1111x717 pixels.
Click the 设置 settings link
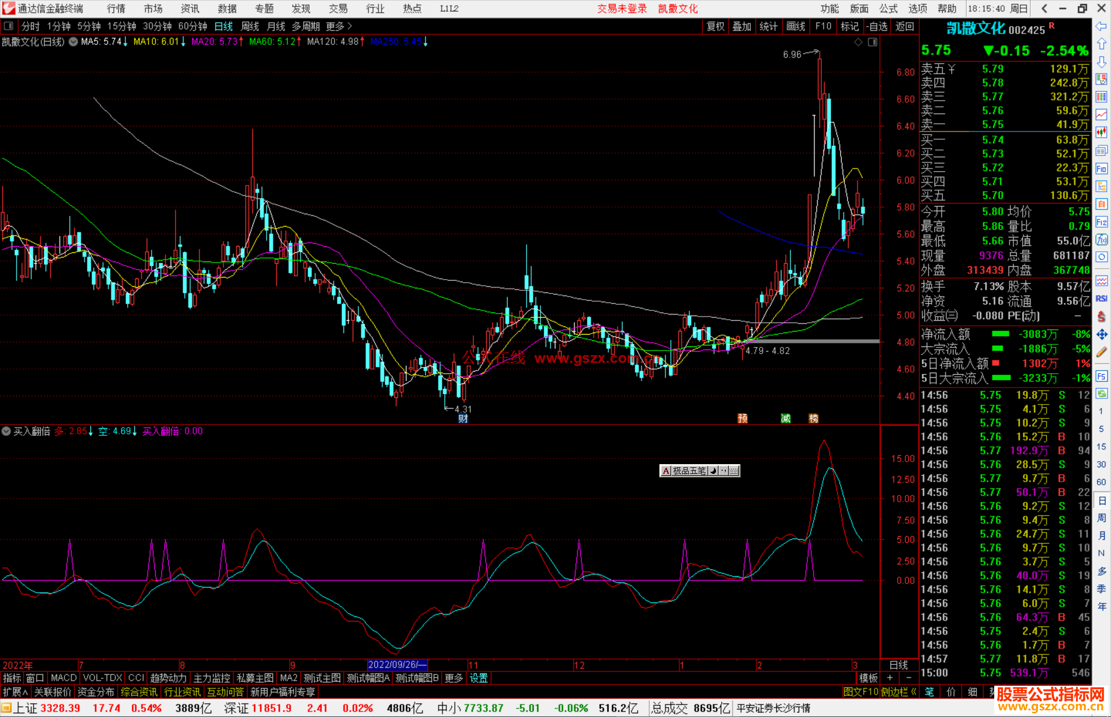point(478,678)
